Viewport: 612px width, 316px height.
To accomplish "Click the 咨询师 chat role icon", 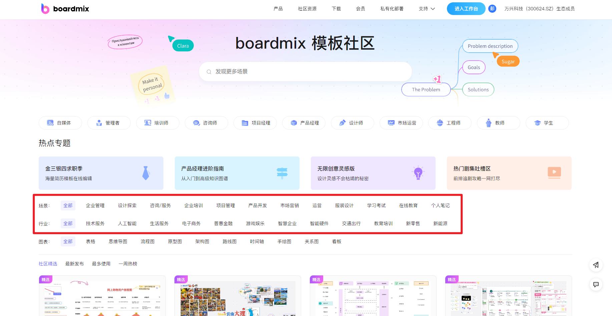I will [x=196, y=123].
